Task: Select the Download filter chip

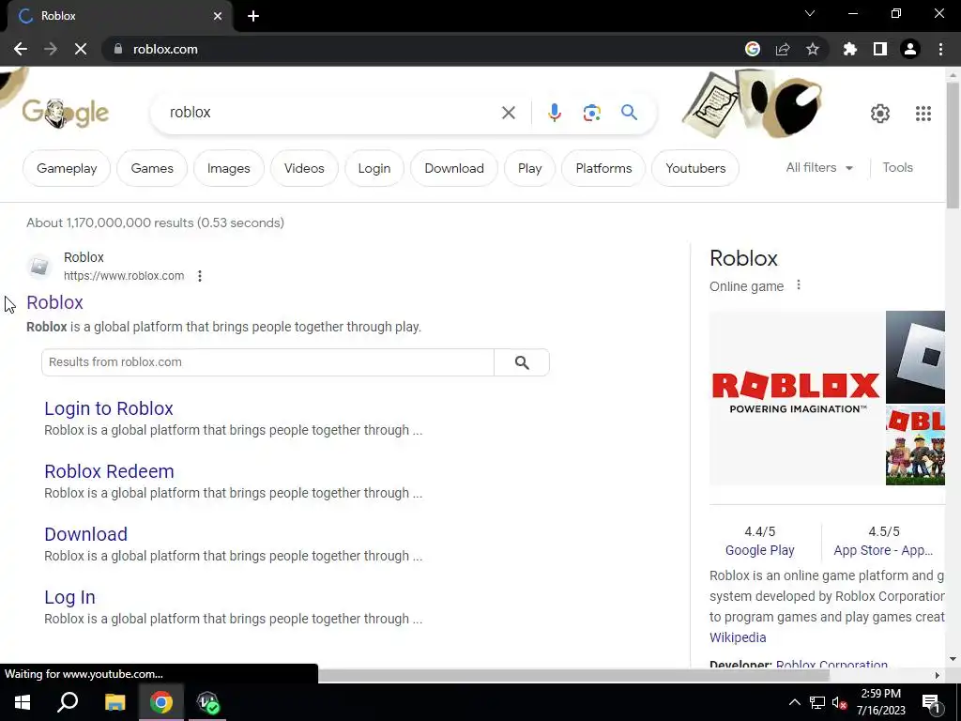Action: [x=454, y=168]
